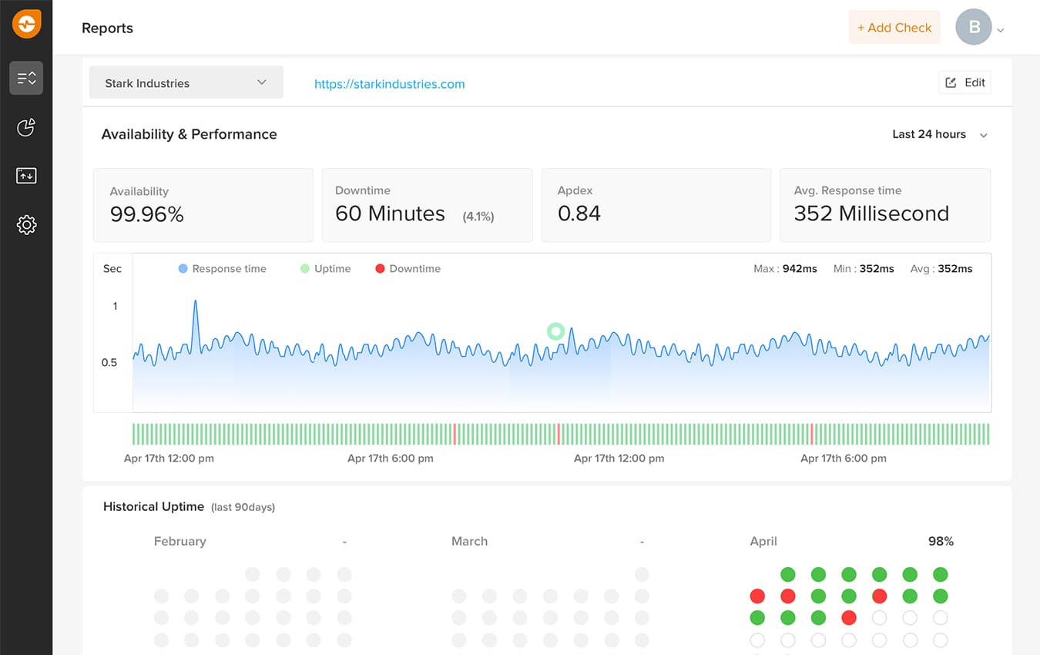Image resolution: width=1040 pixels, height=655 pixels.
Task: Open the starkindustries.com link
Action: 389,84
